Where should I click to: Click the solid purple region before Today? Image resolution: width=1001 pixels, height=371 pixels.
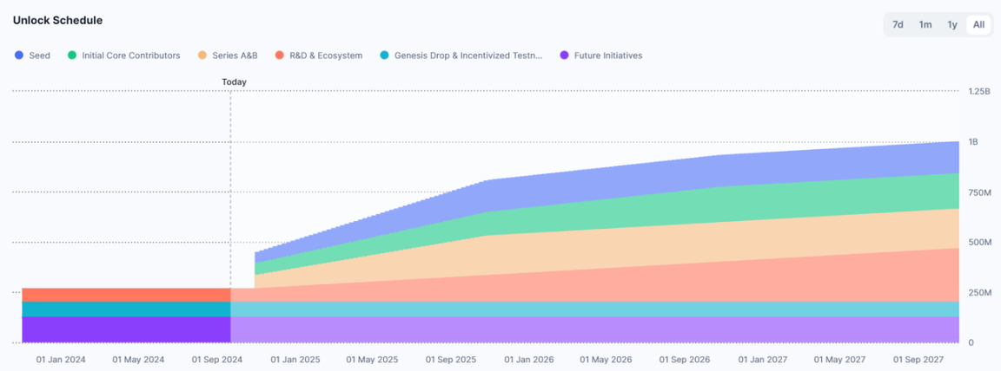click(126, 329)
